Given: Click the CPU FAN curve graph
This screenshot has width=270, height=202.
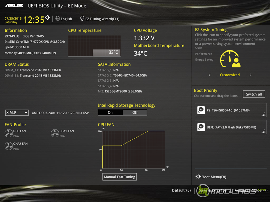Looking at the screenshot, I should (134, 149).
